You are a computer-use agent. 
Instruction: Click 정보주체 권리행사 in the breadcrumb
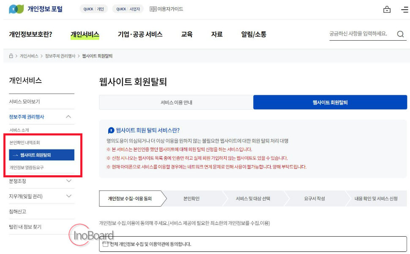(x=60, y=56)
